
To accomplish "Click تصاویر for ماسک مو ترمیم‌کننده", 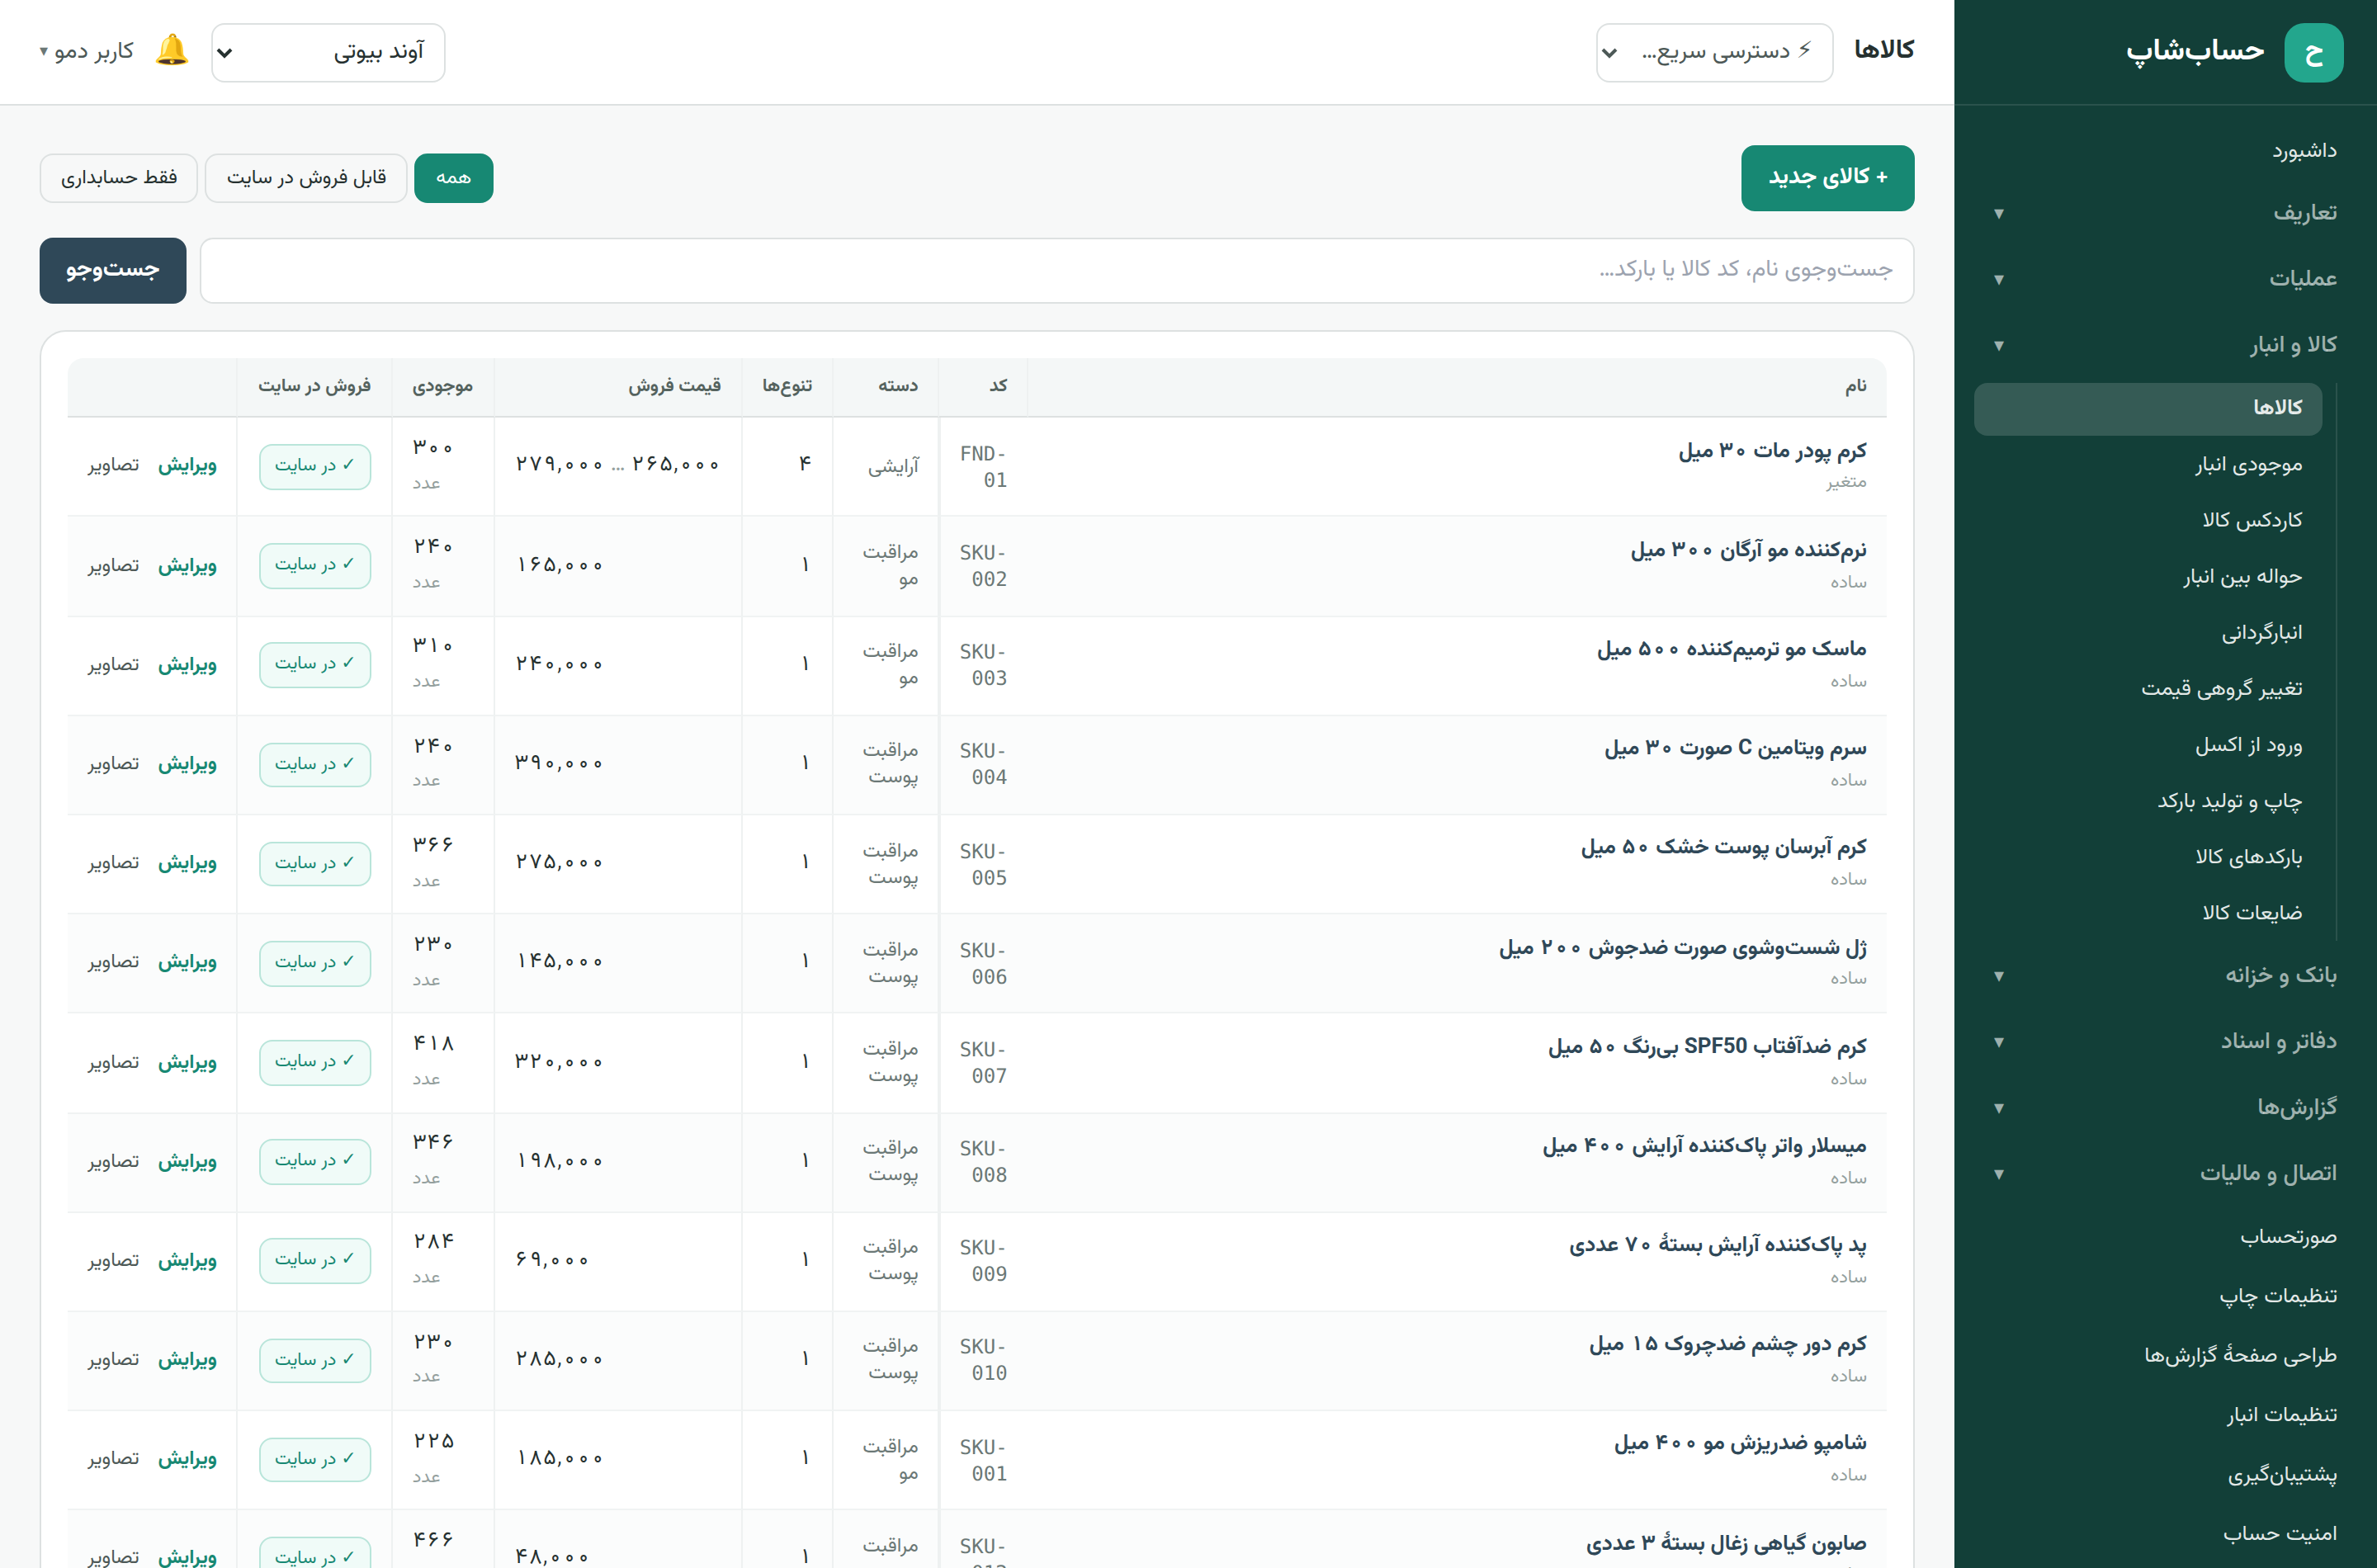I will (x=113, y=665).
